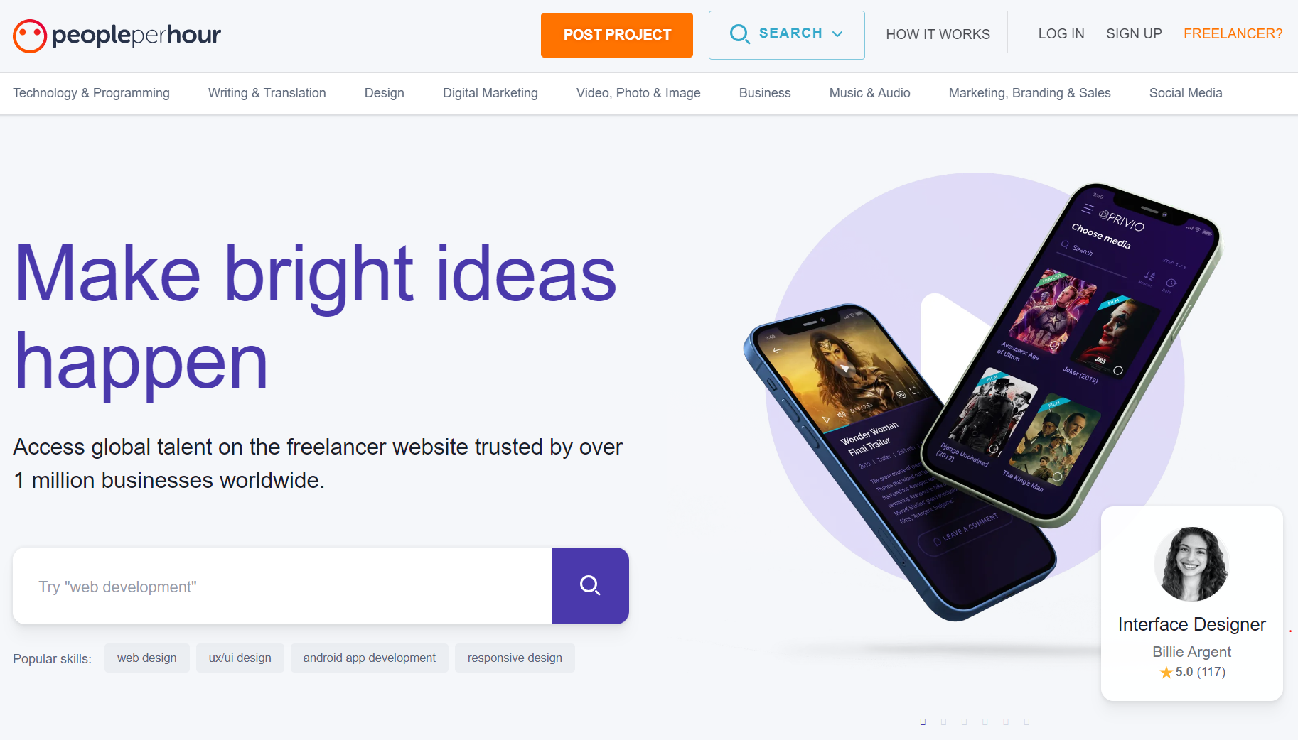This screenshot has width=1298, height=740.
Task: Click the Freelancer? link
Action: click(1233, 33)
